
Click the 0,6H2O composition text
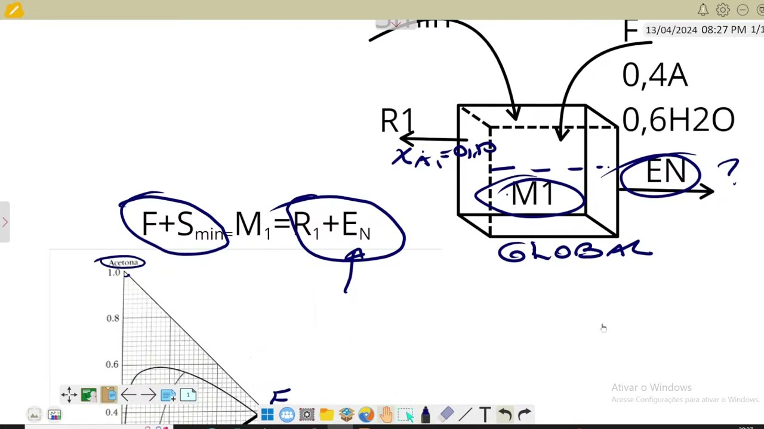(678, 121)
